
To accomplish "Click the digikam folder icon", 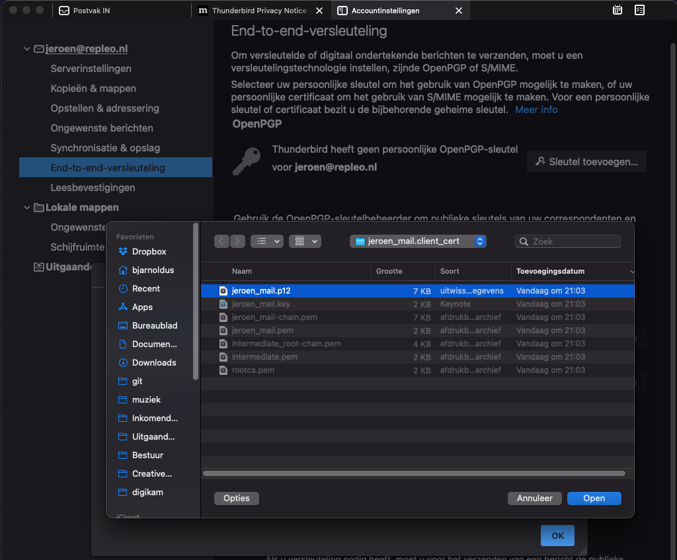I will click(x=123, y=492).
